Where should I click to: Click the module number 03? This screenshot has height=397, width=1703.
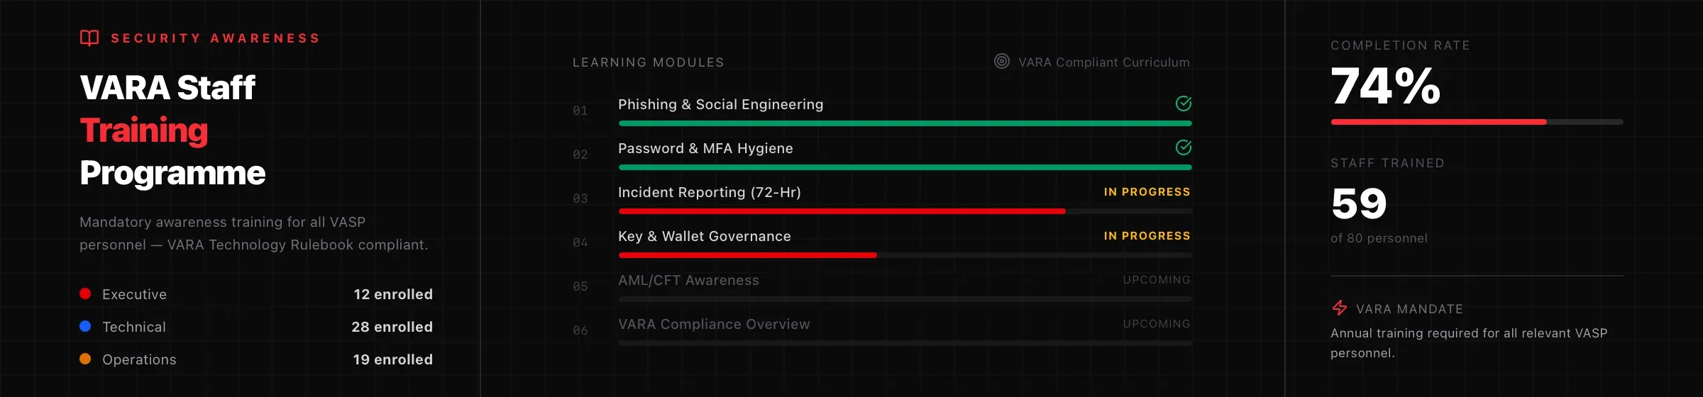pos(580,198)
